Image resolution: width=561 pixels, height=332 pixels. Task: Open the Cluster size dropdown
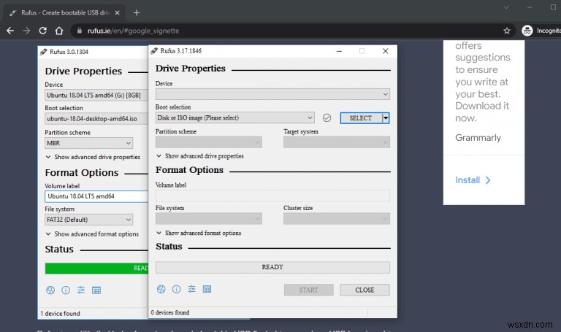[337, 219]
